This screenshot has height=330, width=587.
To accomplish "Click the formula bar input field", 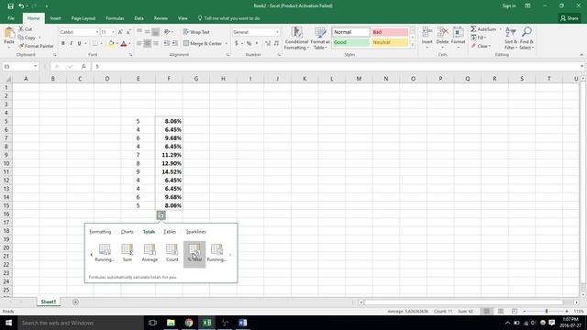I will pyautogui.click(x=336, y=66).
